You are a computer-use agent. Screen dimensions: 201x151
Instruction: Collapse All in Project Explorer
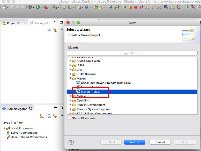[x=49, y=30]
